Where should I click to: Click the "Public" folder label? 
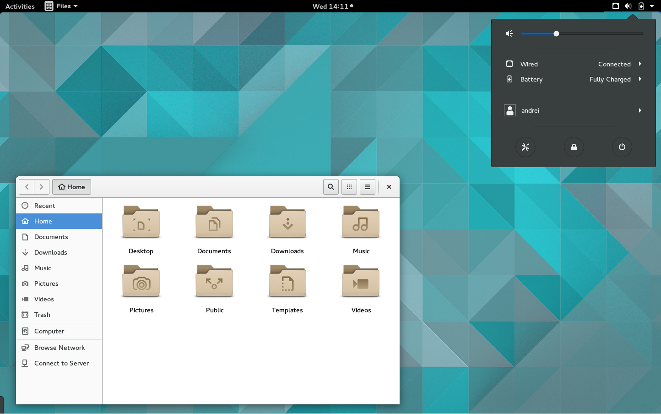click(215, 310)
